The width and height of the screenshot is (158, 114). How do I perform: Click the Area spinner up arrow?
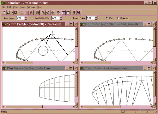pos(26,17)
